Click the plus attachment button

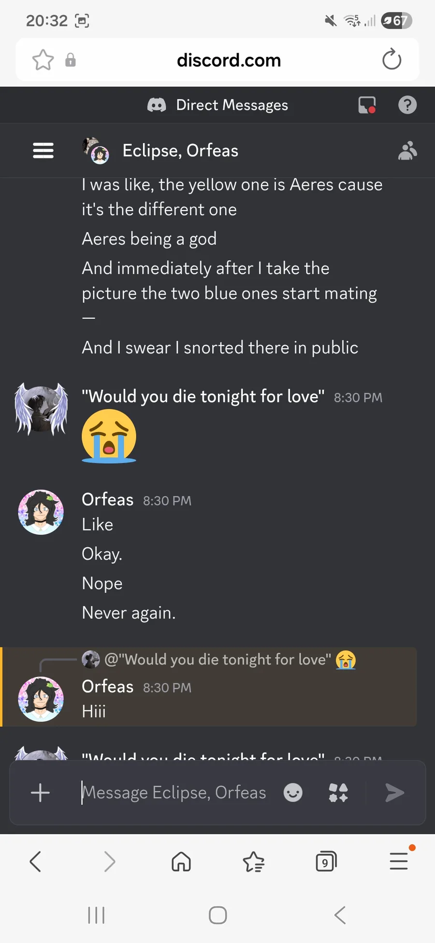[40, 793]
